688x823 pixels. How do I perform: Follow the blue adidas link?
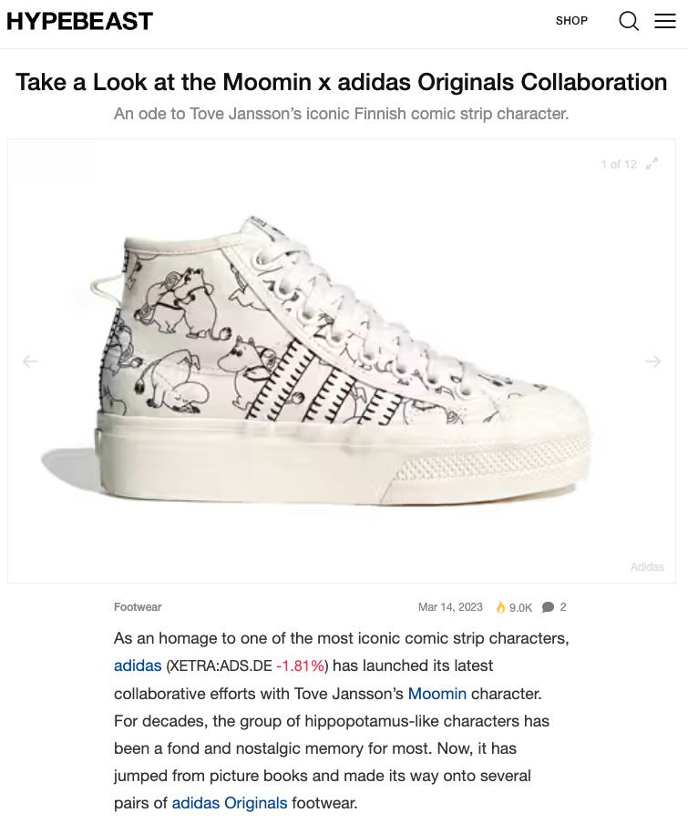click(x=138, y=666)
